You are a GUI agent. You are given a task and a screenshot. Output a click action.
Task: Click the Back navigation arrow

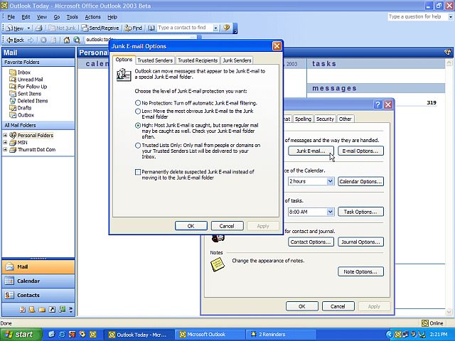coord(16,40)
